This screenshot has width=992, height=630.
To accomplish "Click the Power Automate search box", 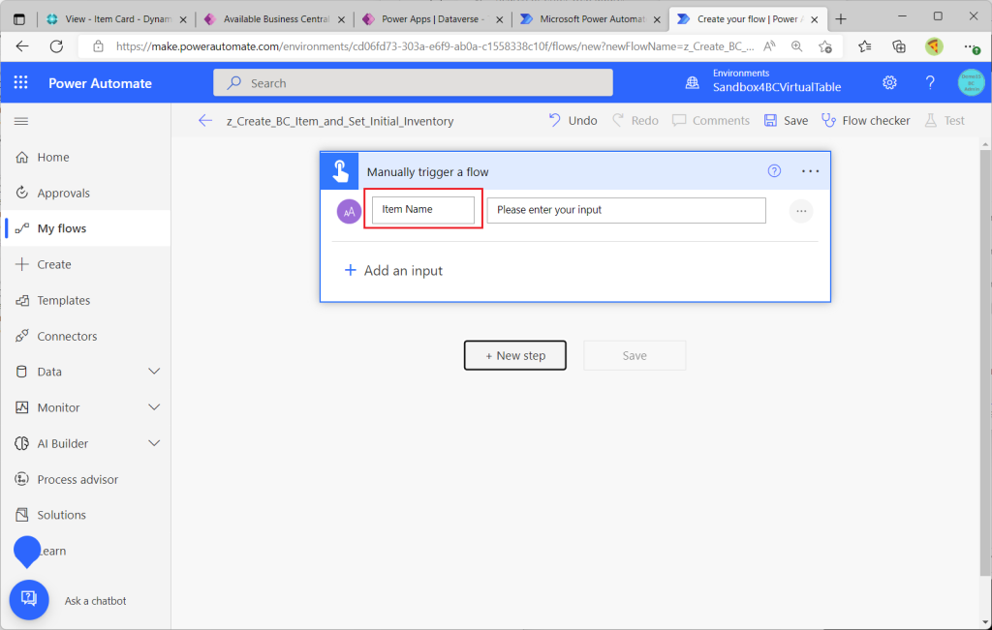I will [413, 83].
